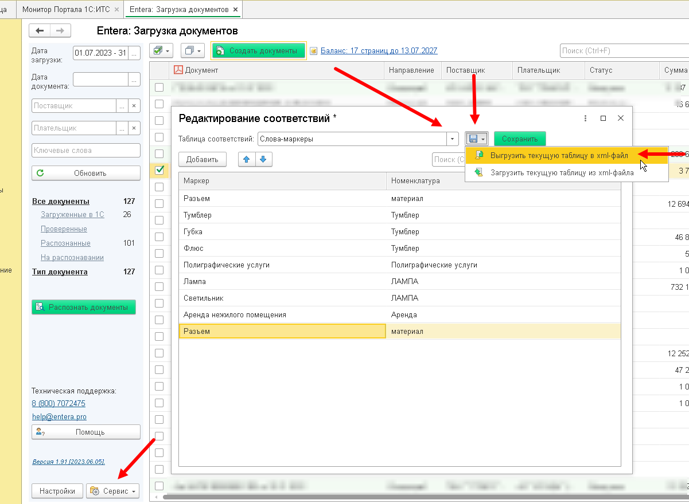
Task: Move row down with blue down arrow
Action: [x=263, y=159]
